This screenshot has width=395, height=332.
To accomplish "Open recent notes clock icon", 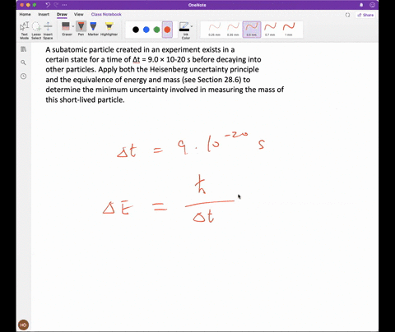I will (24, 76).
